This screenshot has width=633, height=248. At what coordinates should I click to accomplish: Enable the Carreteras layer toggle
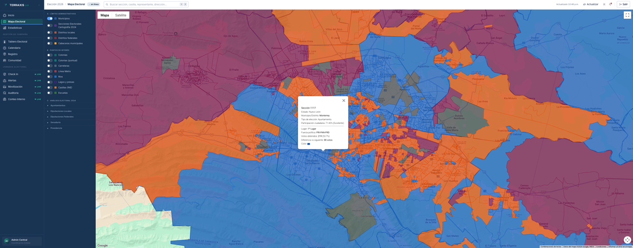49,65
